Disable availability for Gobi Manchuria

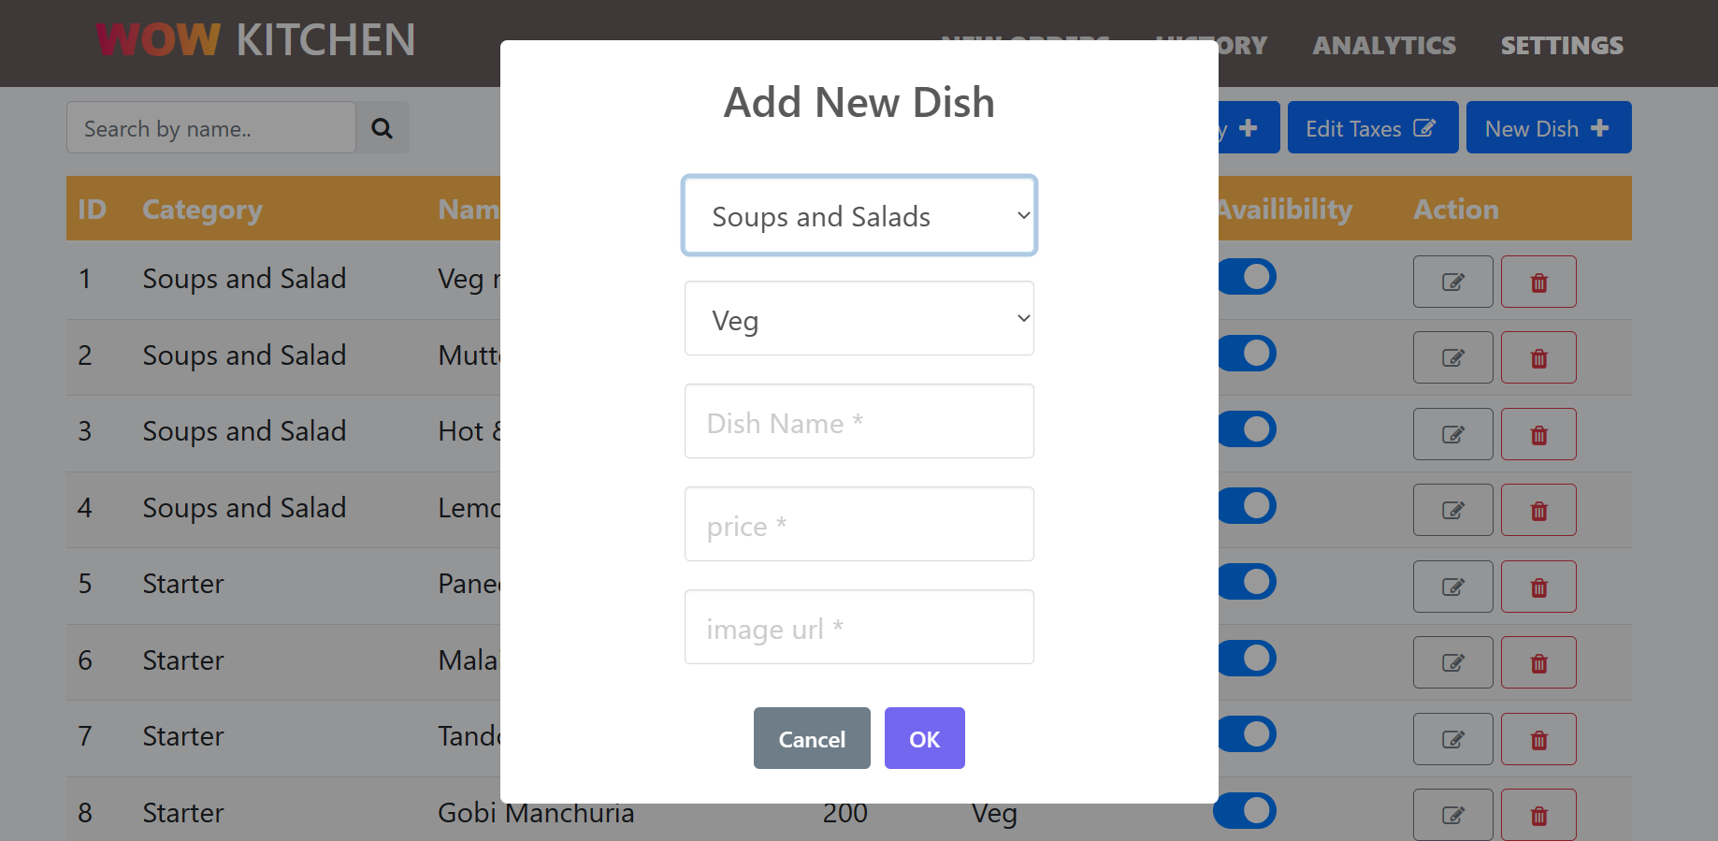(1247, 811)
